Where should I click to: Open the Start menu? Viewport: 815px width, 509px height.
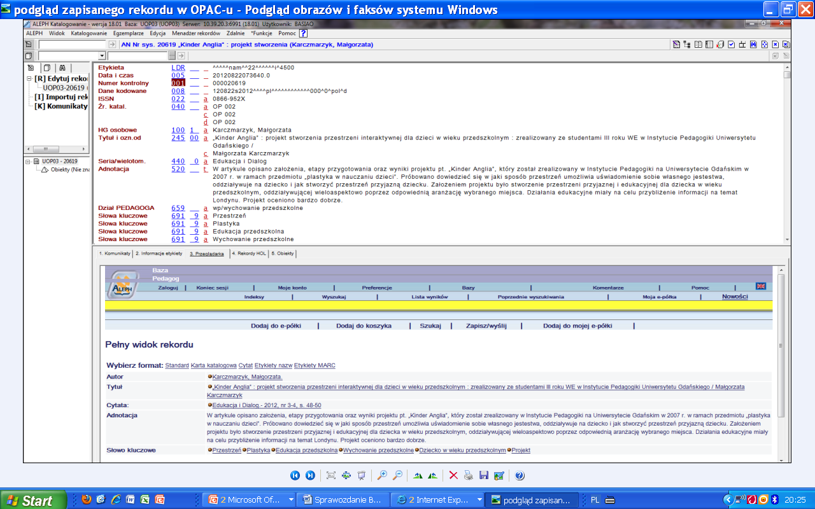pos(33,499)
